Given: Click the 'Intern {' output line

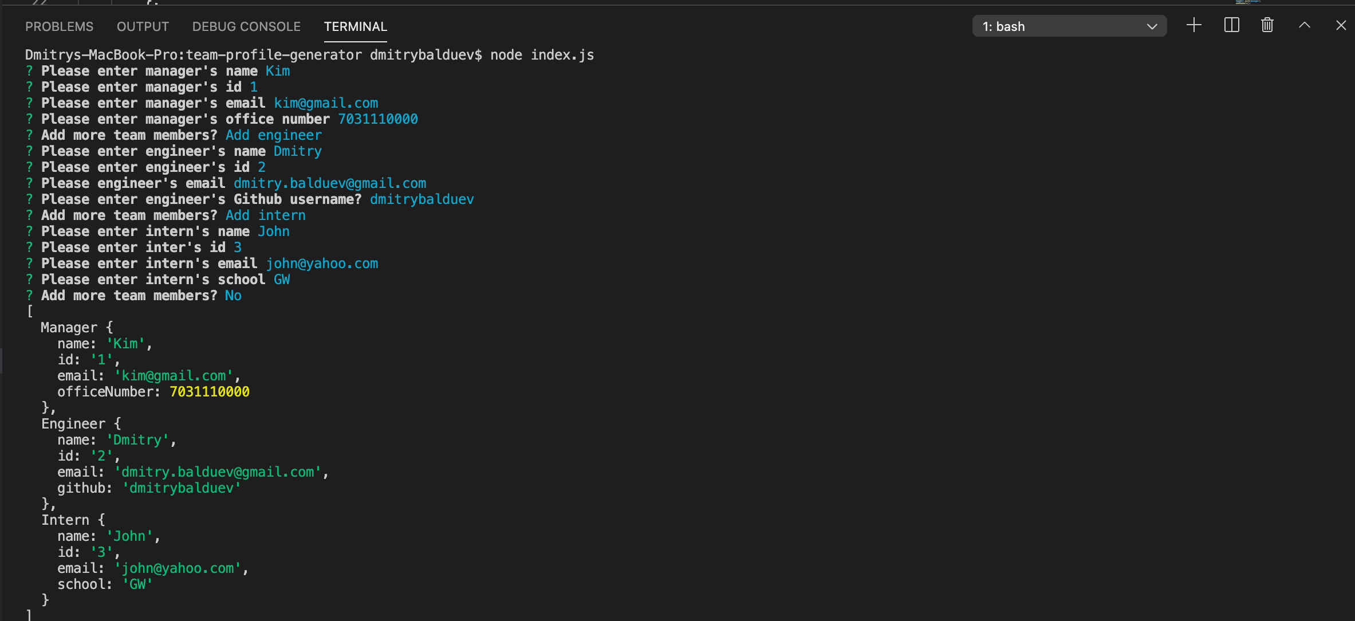Looking at the screenshot, I should pos(73,520).
